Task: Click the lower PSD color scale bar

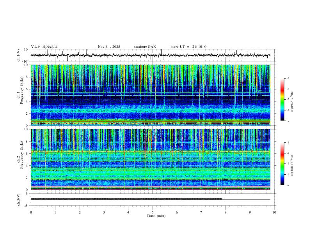Action: (x=282, y=164)
